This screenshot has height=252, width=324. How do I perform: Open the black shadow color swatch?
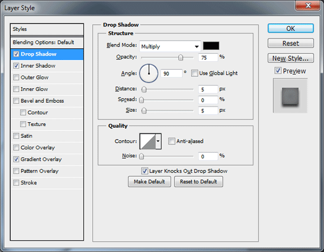[211, 46]
